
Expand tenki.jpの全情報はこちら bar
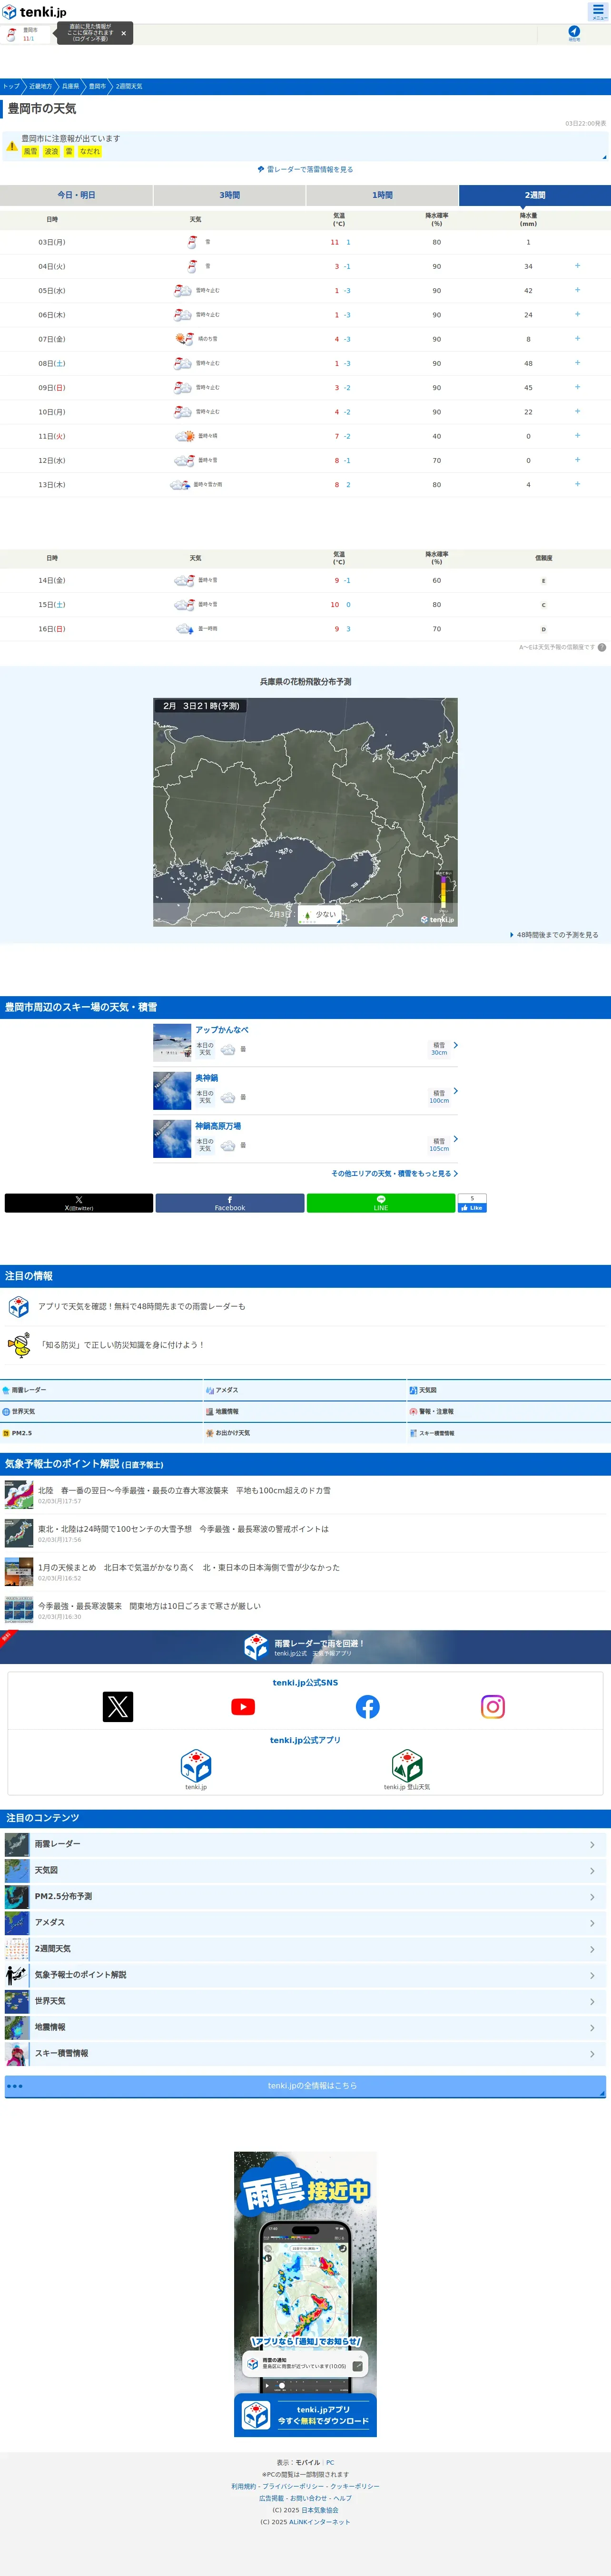305,2086
